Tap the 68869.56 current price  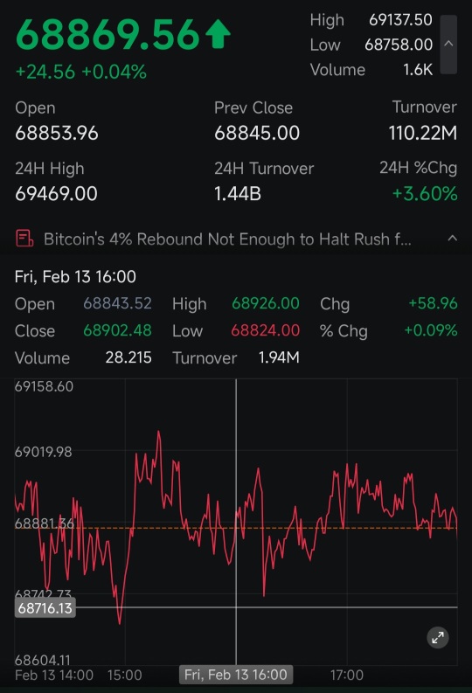coord(108,34)
